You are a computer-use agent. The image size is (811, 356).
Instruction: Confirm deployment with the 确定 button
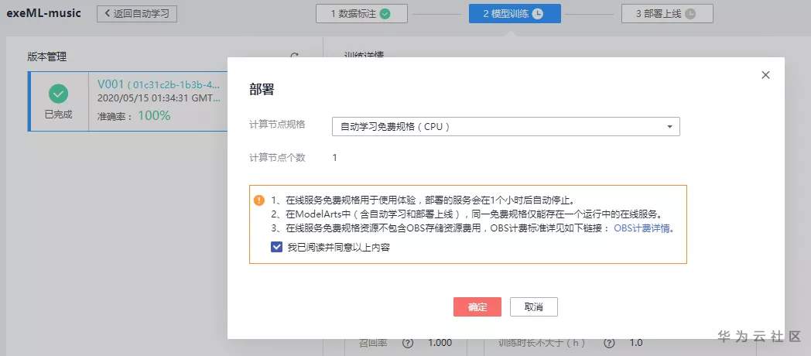pos(477,306)
